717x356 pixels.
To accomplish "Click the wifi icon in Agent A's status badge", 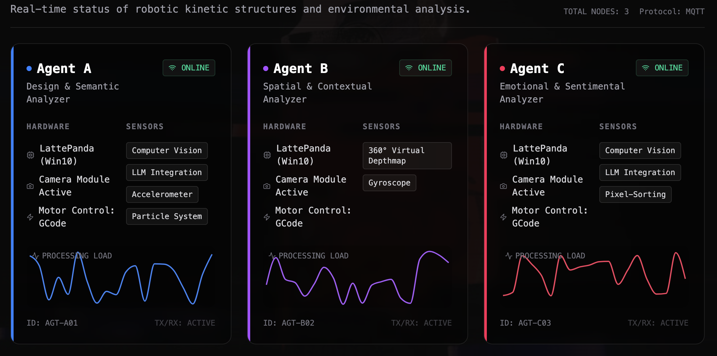I will tap(172, 68).
